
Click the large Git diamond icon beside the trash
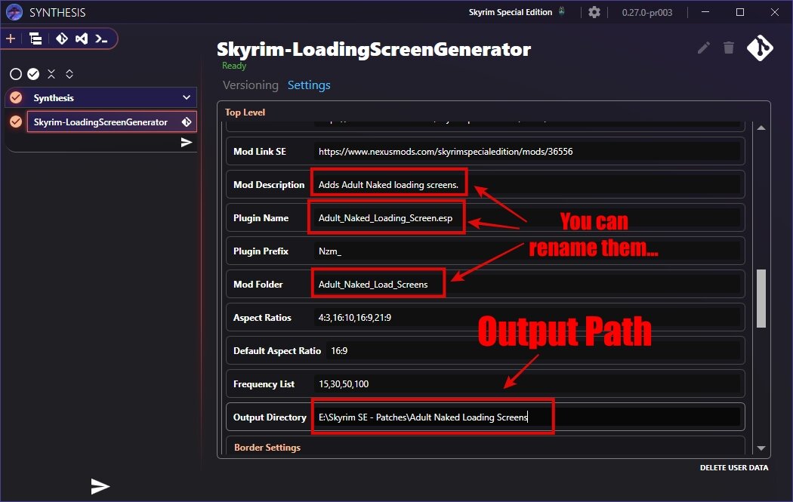click(x=760, y=48)
